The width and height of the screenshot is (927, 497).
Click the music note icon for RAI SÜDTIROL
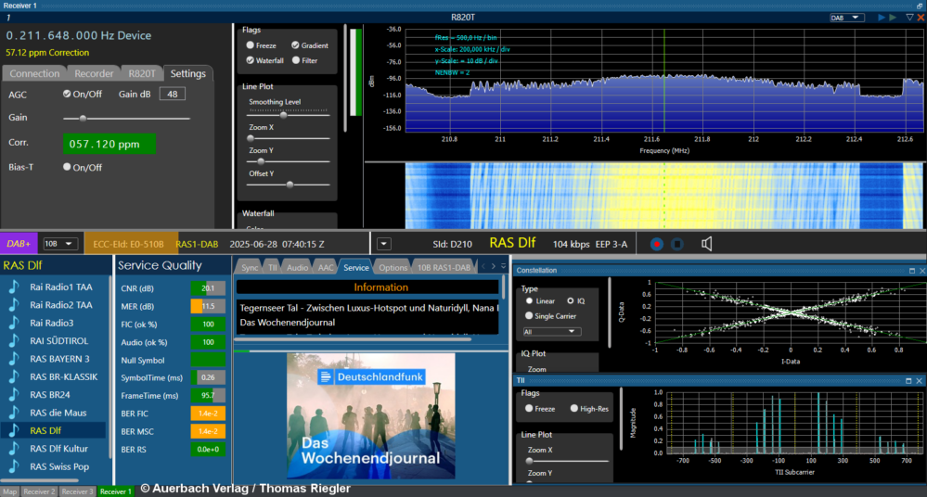click(14, 341)
